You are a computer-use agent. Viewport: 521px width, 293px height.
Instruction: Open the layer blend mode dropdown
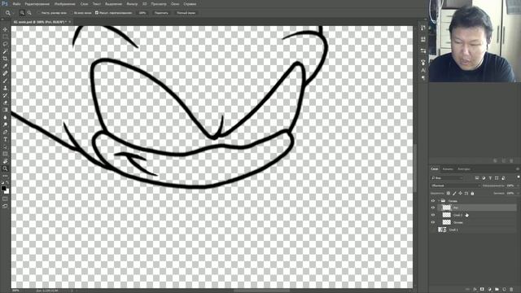[456, 186]
